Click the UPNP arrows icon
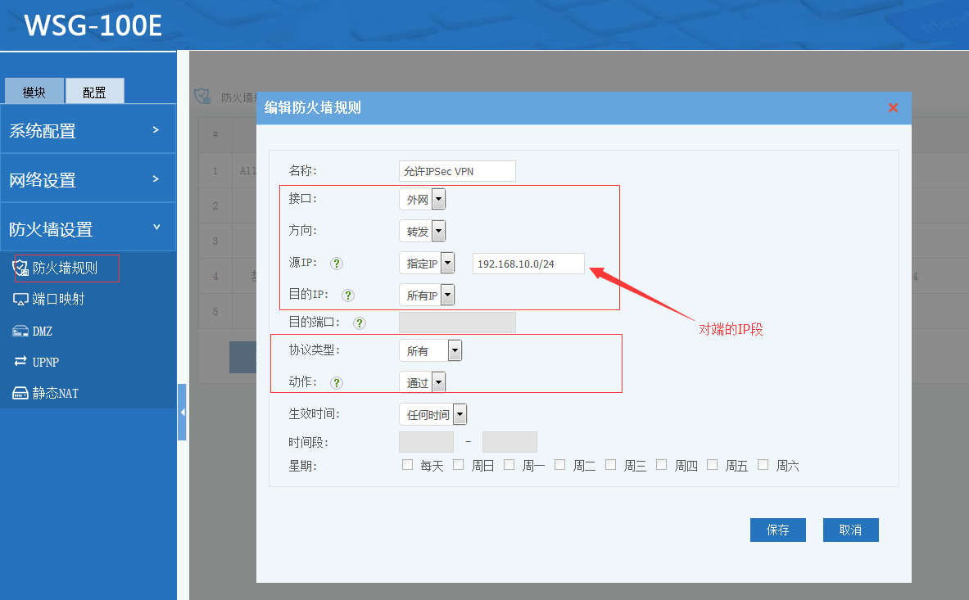969x600 pixels. coord(20,362)
